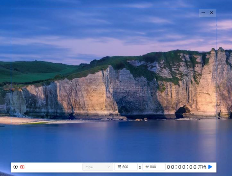Screen dimensions: 232x176
Task: Click the chevron arrow in the mp4 box
Action: tap(109, 167)
